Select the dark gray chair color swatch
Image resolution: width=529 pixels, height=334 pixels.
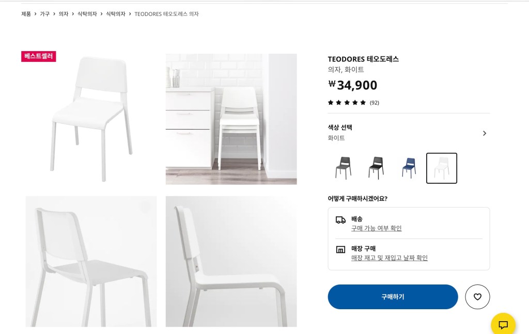[x=343, y=168]
